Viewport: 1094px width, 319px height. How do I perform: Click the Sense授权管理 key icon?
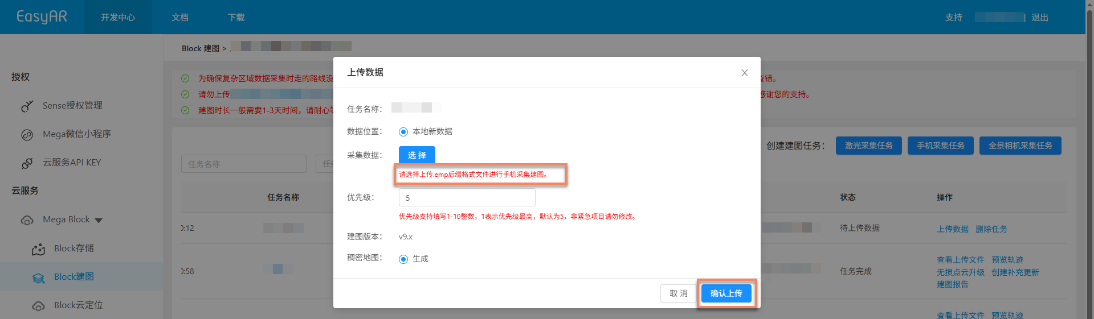click(x=27, y=106)
